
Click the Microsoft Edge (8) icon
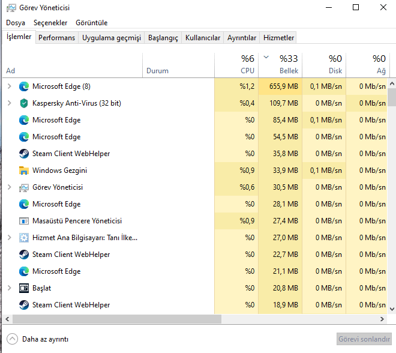24,86
